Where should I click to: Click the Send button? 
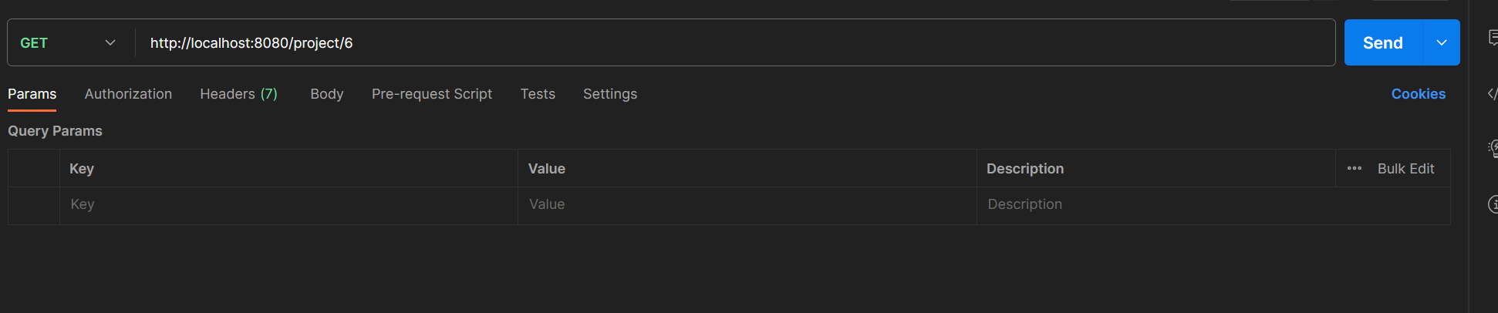1382,43
